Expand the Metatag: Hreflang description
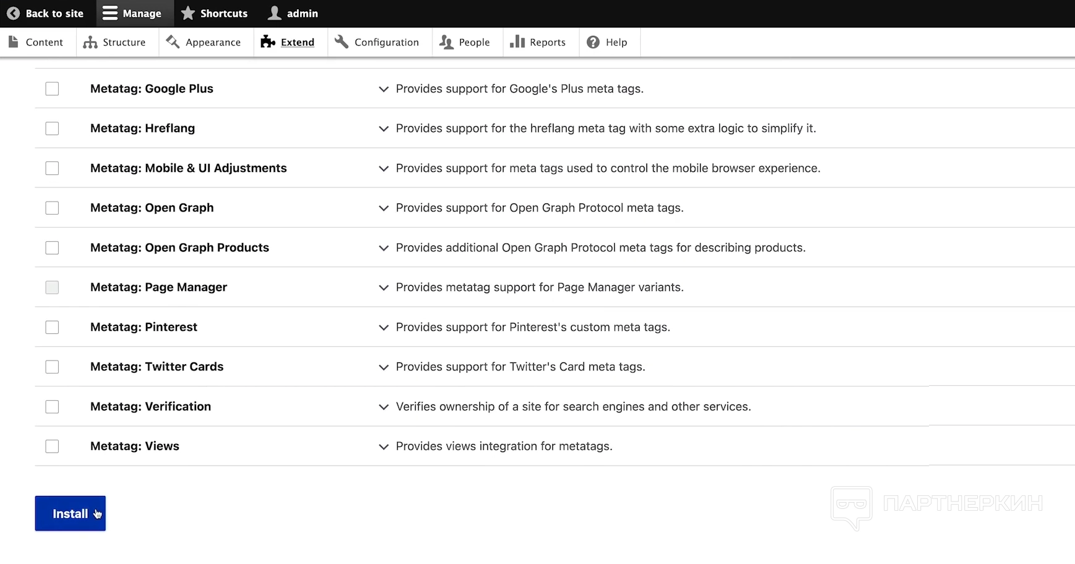Screen dimensions: 1075x564 click(383, 129)
